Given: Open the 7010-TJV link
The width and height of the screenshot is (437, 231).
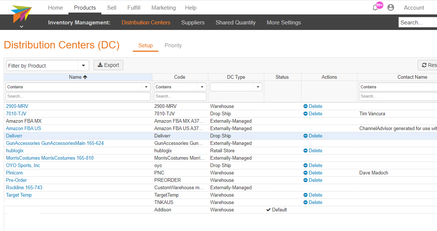Looking at the screenshot, I should tap(16, 113).
